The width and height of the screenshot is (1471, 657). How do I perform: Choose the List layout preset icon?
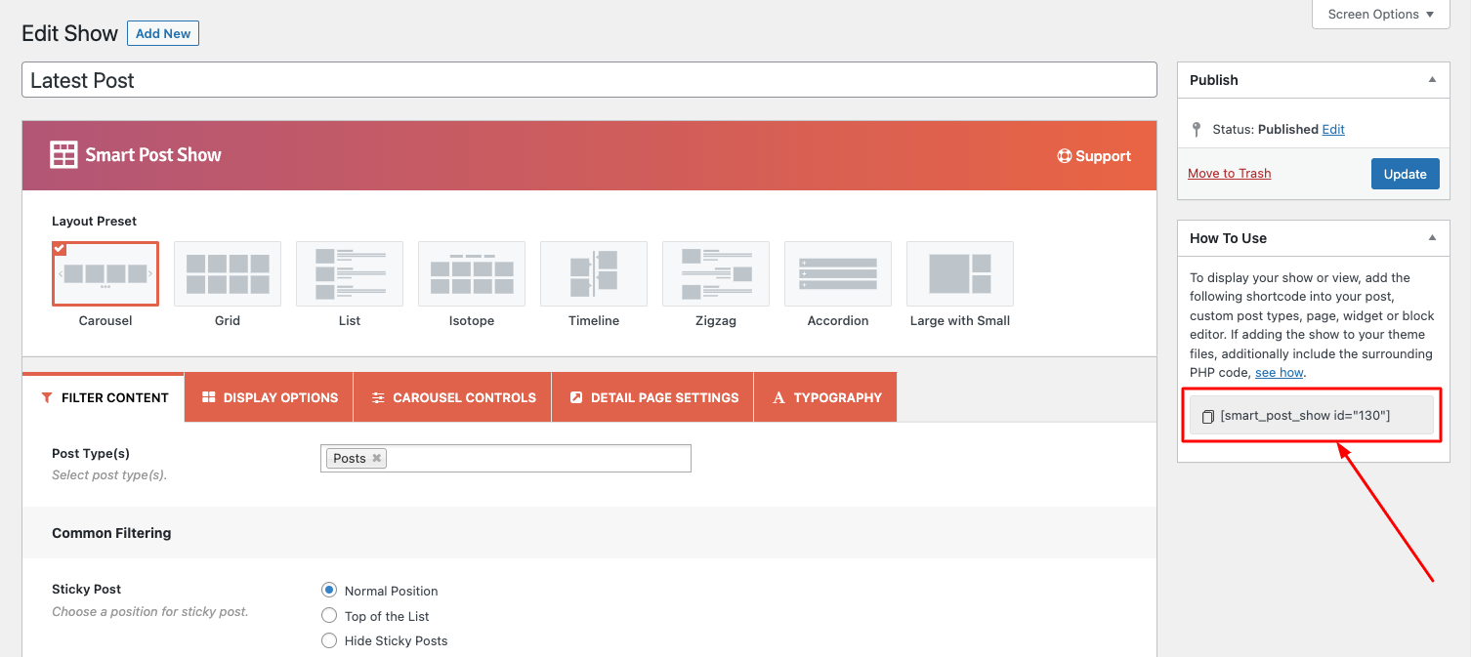(350, 274)
